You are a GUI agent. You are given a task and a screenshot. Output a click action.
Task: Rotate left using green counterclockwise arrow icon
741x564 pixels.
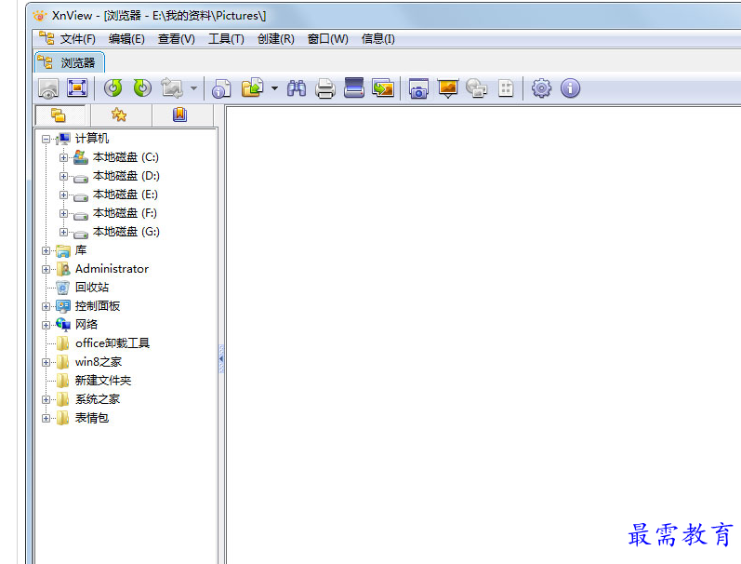coord(113,88)
